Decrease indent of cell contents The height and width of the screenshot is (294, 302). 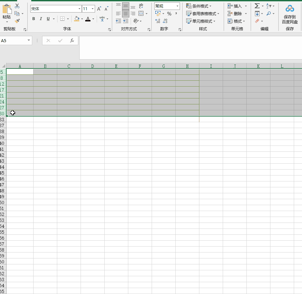click(118, 21)
